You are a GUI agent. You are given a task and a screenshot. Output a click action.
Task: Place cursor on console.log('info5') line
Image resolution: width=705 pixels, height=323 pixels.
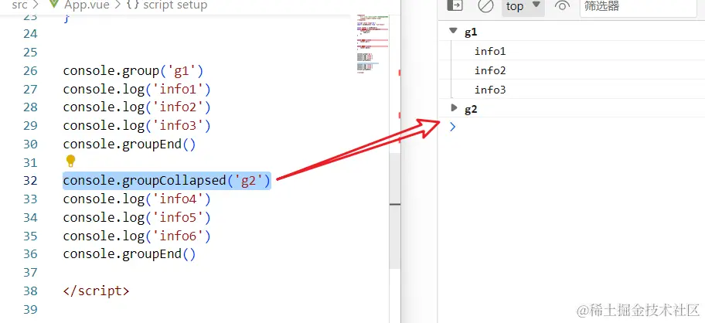click(x=137, y=217)
